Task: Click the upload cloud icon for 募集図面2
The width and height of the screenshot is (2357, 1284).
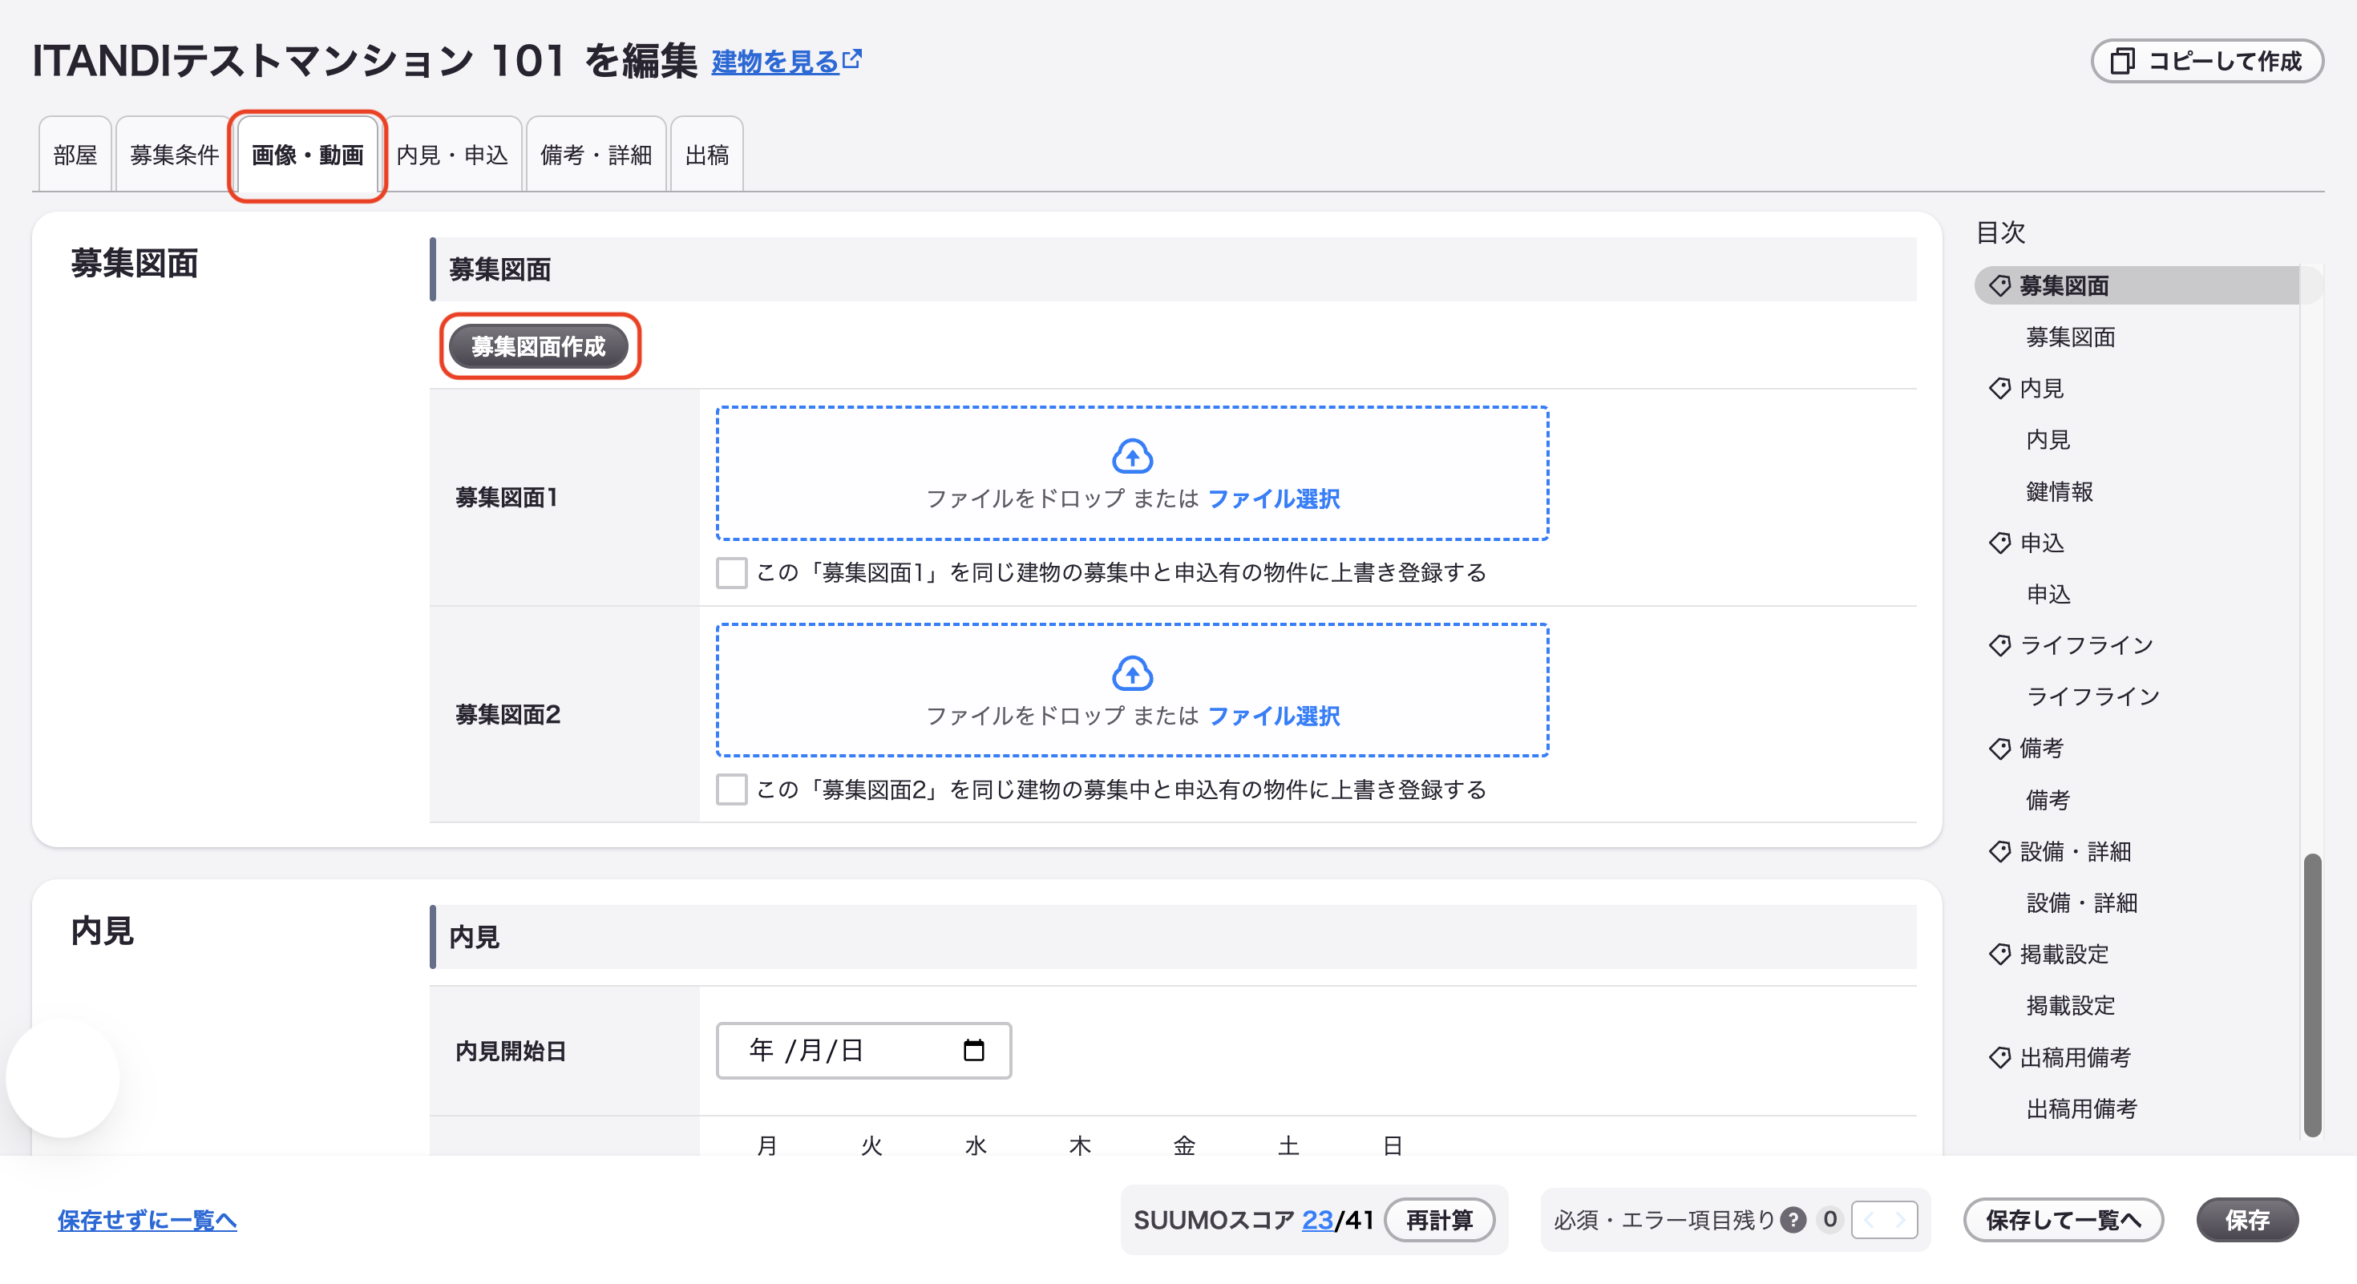Action: point(1132,673)
